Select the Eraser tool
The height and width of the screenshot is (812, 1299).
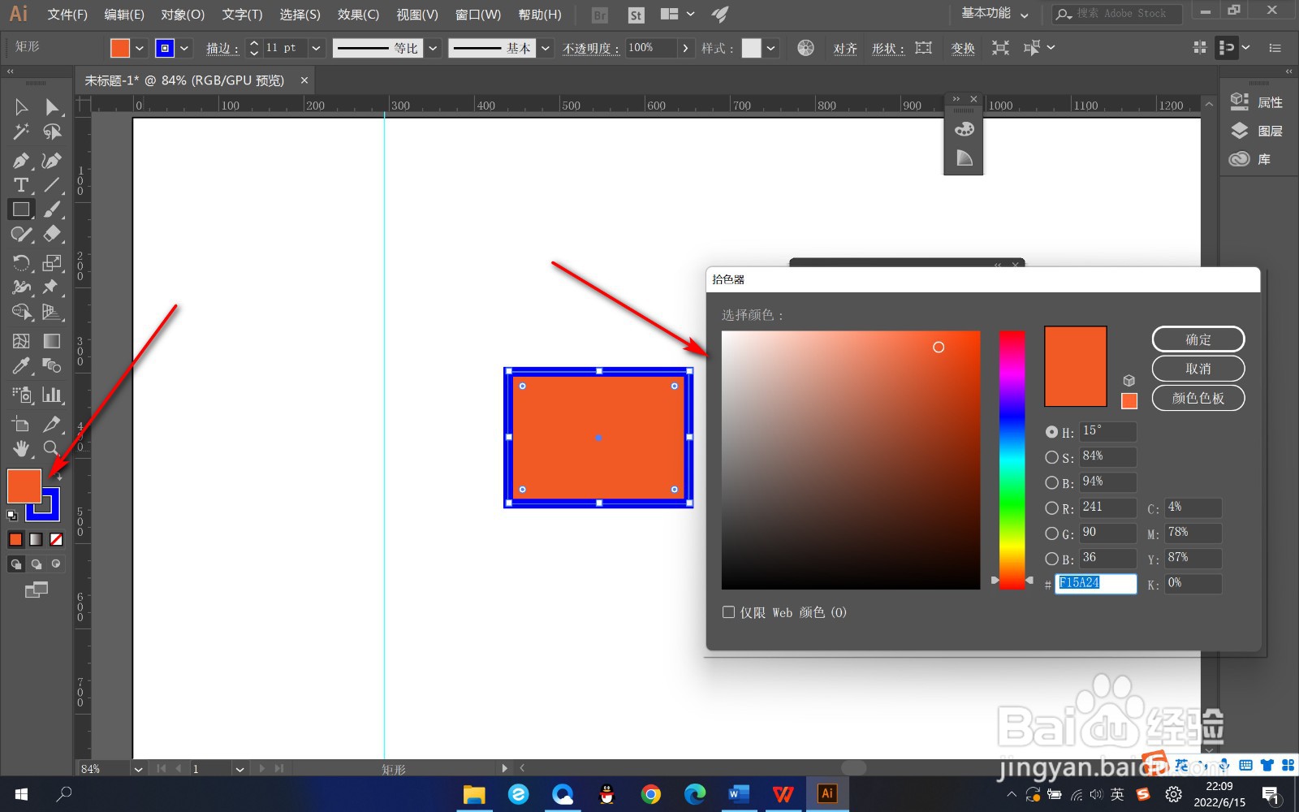[52, 234]
